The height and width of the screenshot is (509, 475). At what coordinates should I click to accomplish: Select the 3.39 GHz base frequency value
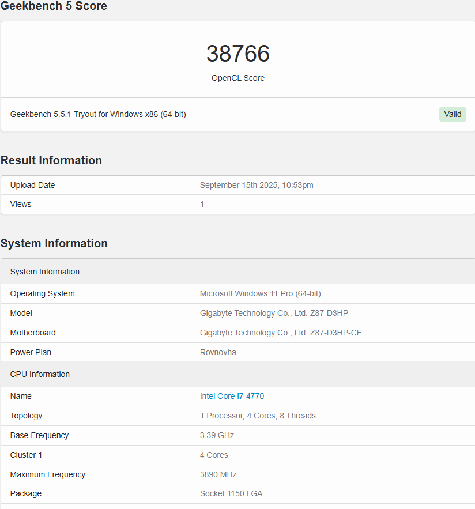[217, 435]
